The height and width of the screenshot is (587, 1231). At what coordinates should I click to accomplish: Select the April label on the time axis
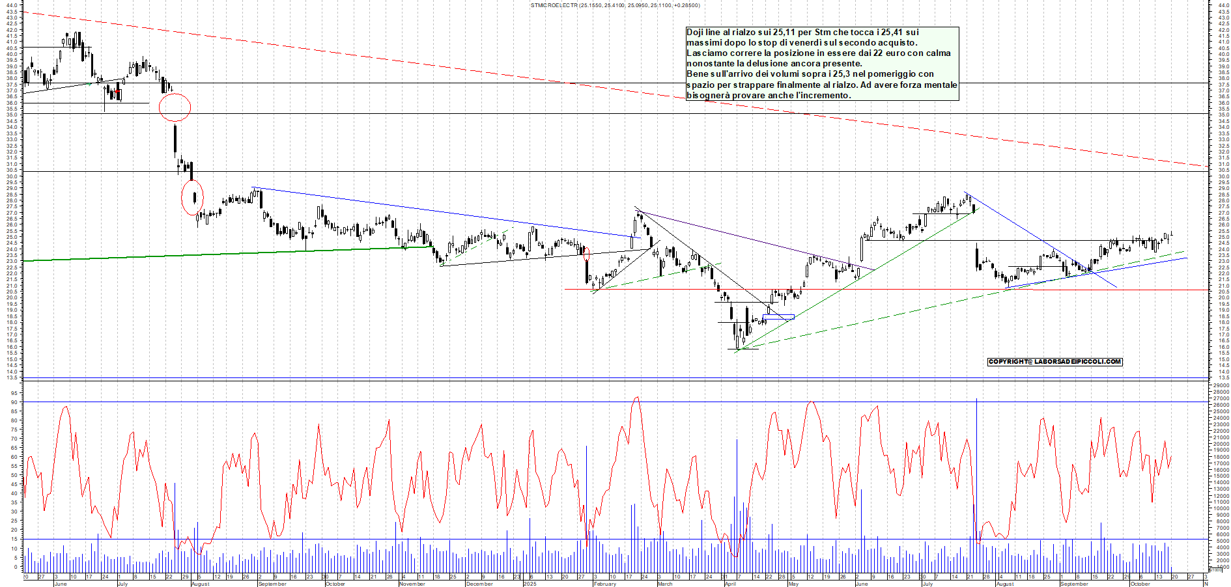point(730,584)
